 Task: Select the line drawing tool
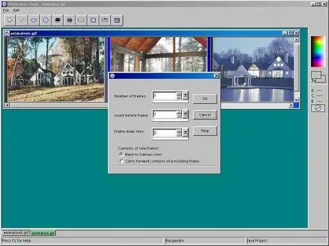[22, 20]
